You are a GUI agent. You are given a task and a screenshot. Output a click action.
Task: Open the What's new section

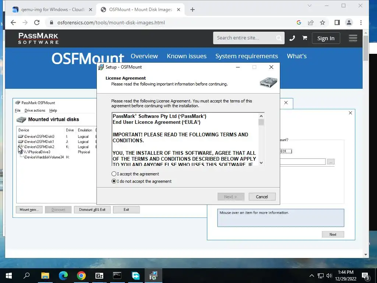tap(297, 56)
